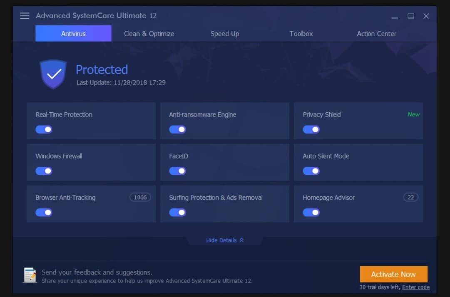Open the hamburger menu
The height and width of the screenshot is (297, 450).
click(24, 16)
